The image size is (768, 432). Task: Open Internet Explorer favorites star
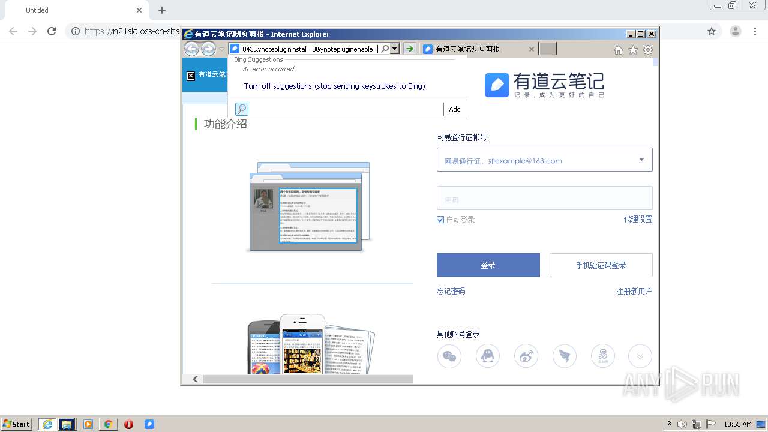(x=633, y=50)
